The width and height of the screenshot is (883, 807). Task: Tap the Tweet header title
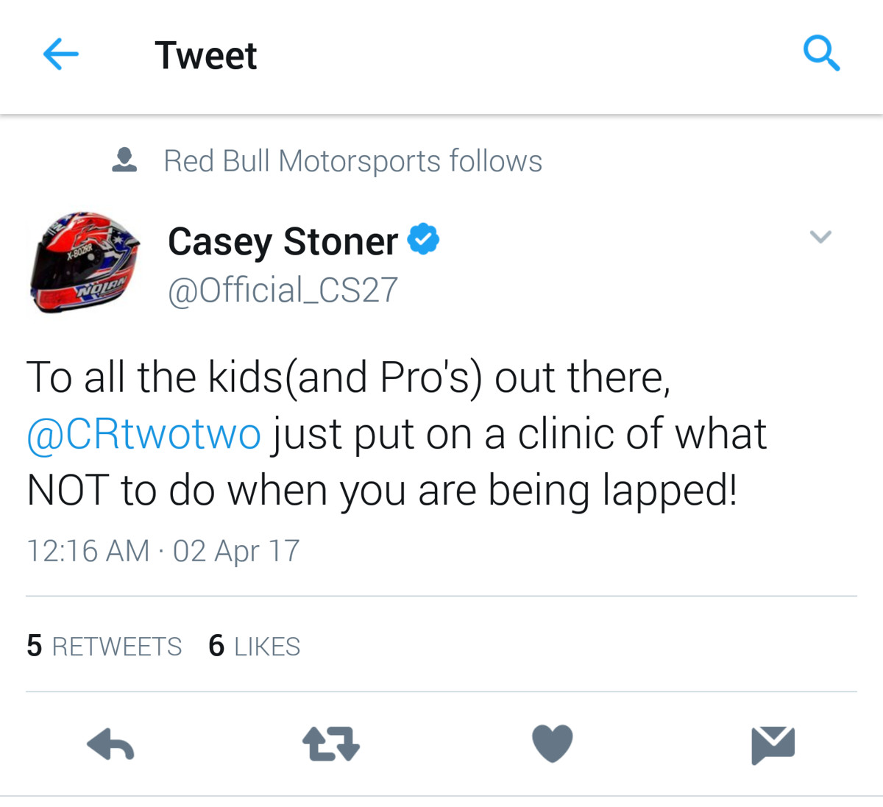tap(206, 55)
